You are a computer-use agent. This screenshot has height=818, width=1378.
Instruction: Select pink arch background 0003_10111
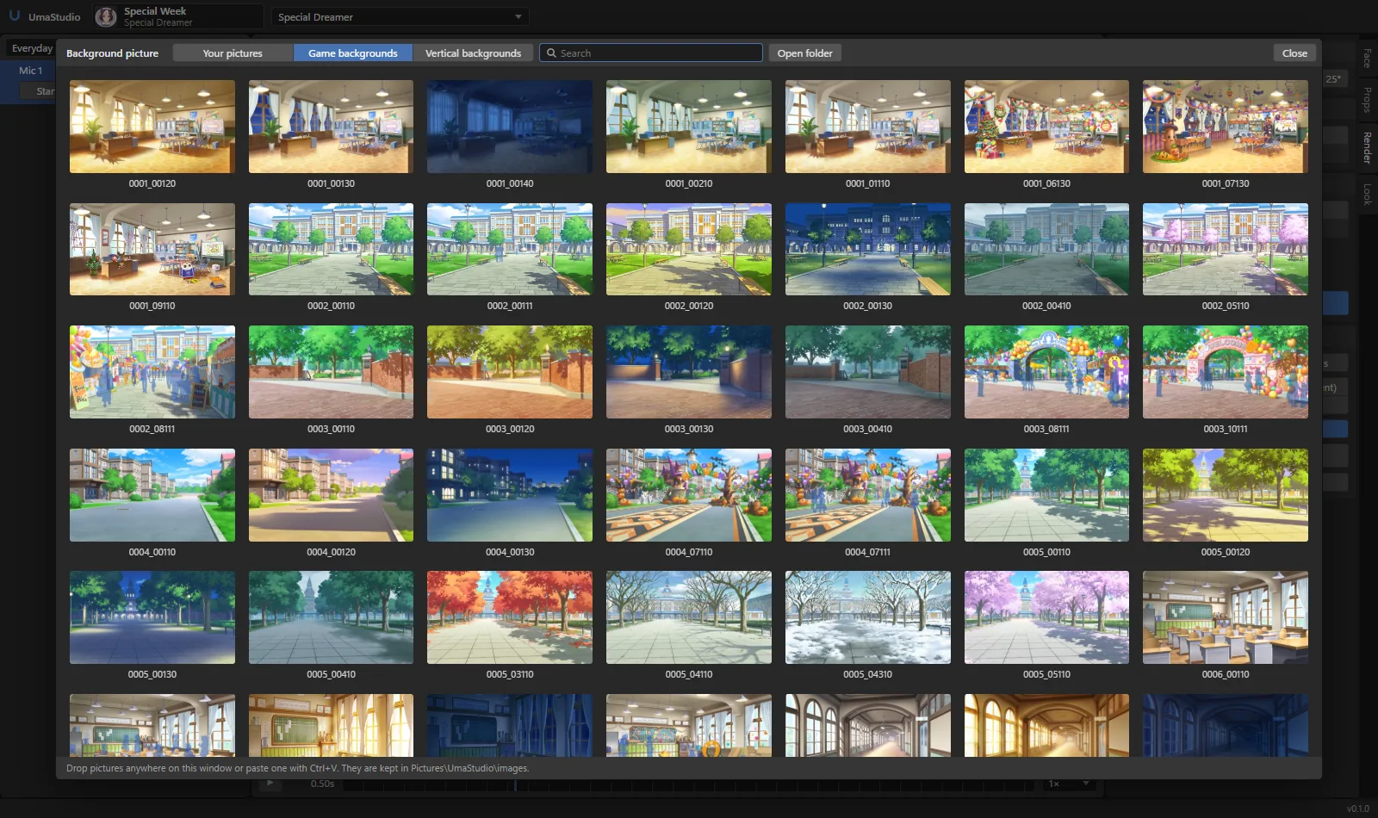tap(1226, 372)
